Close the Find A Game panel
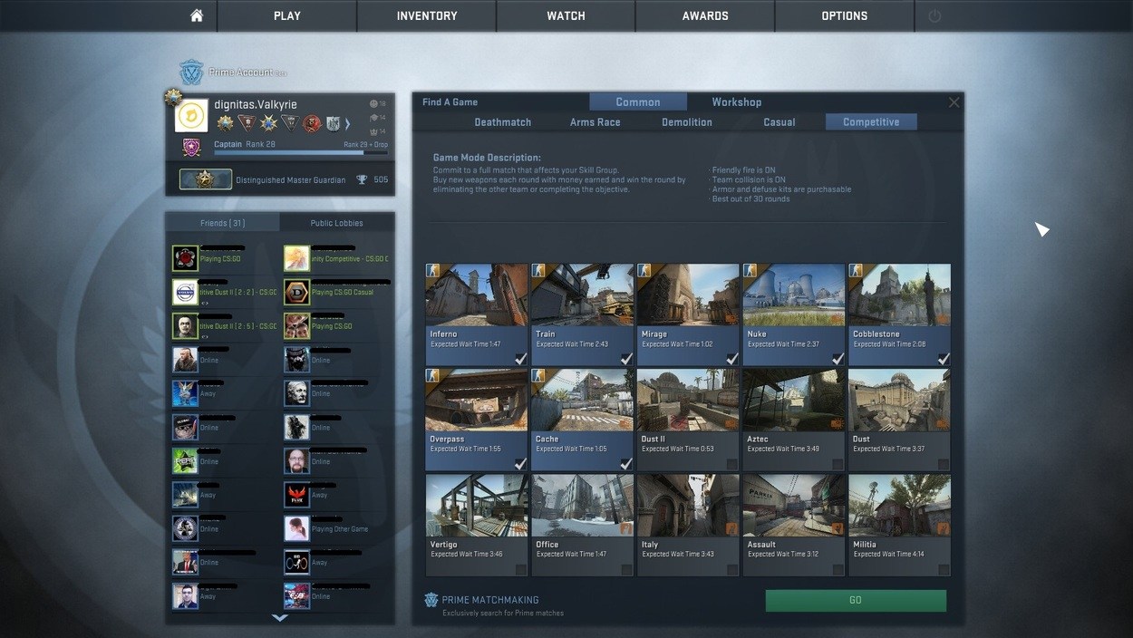The image size is (1133, 638). (x=954, y=102)
